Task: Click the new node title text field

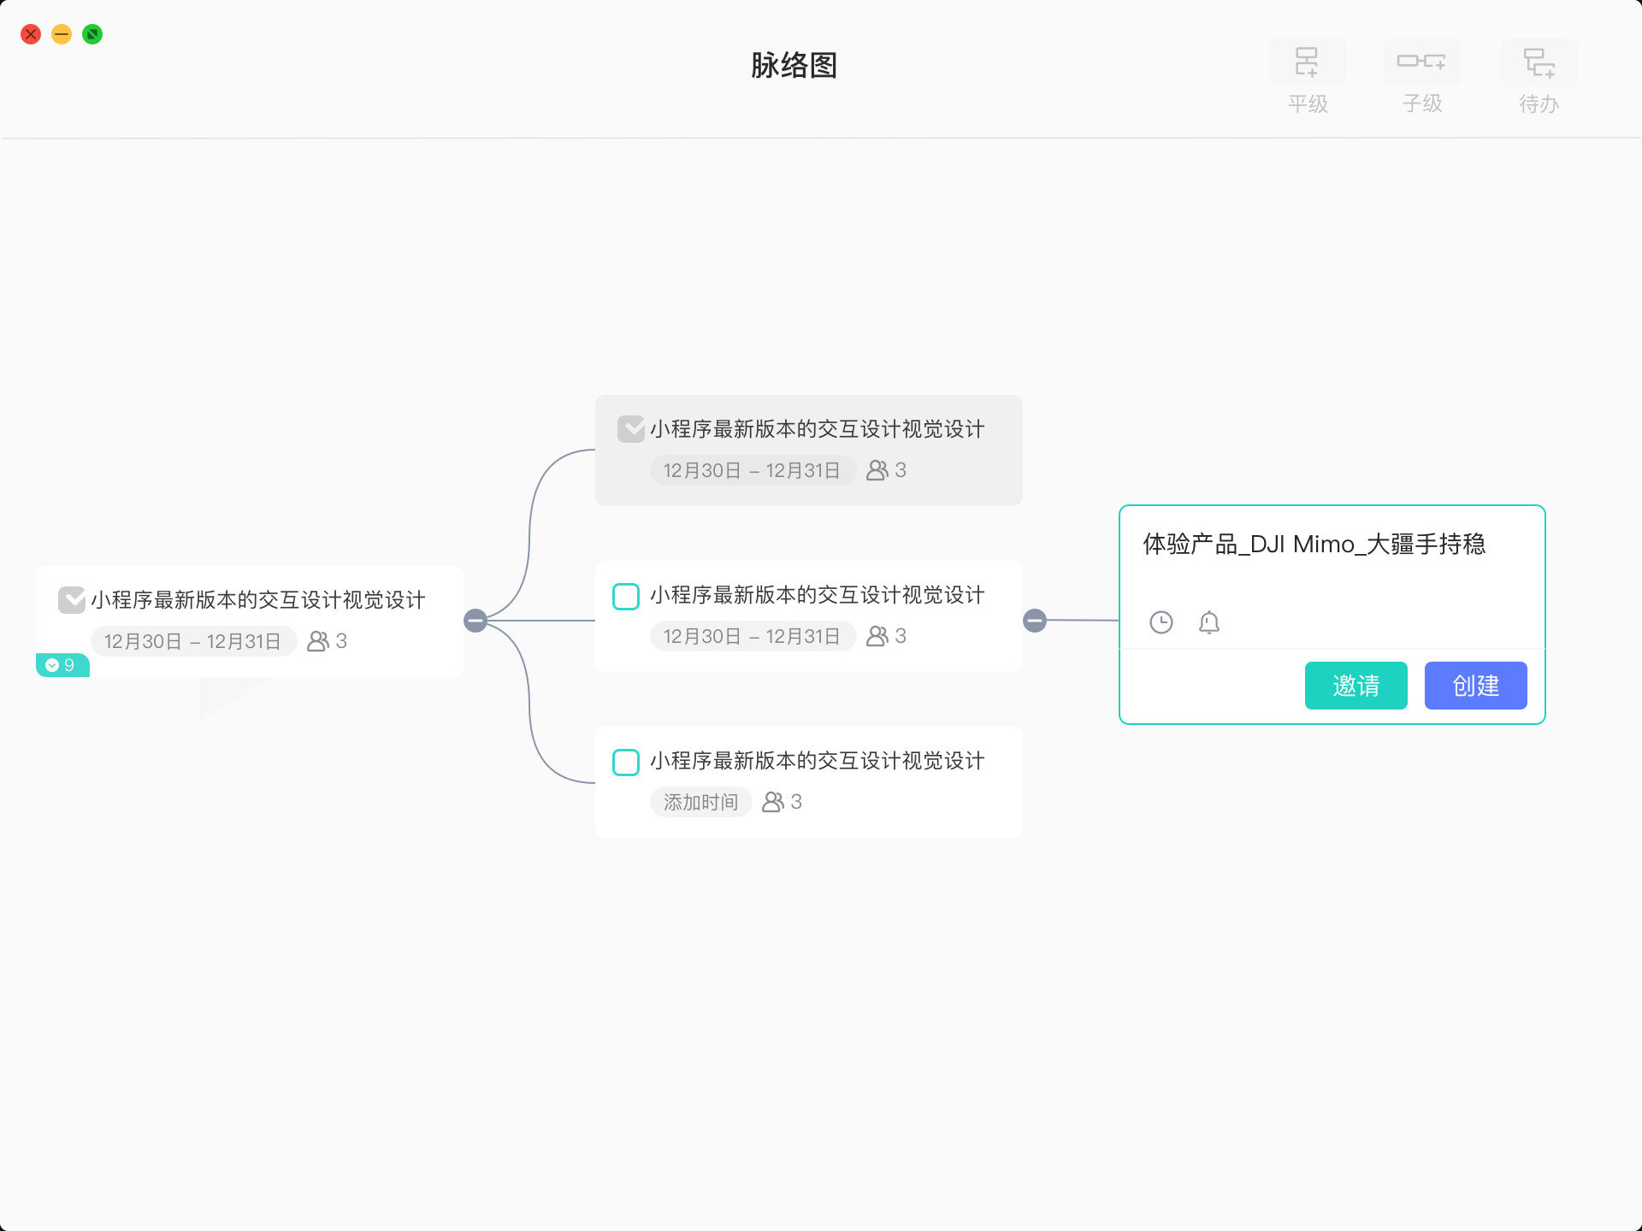Action: coord(1314,545)
